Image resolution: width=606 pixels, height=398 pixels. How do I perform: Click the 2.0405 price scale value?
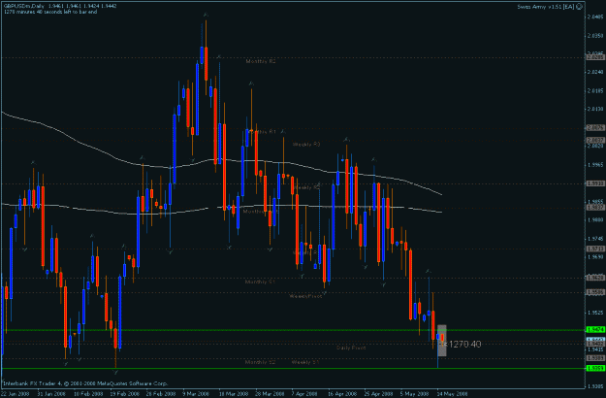tap(595, 17)
